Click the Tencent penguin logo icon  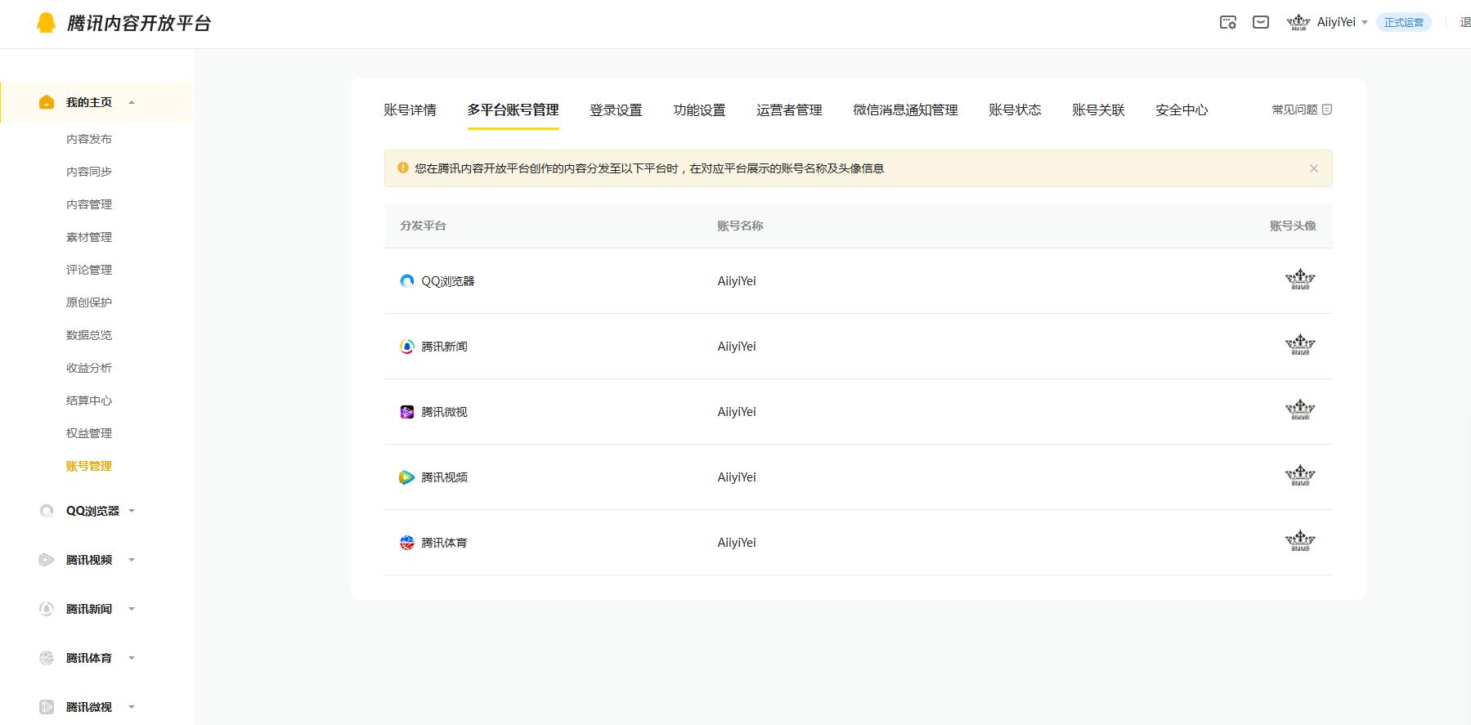[47, 23]
